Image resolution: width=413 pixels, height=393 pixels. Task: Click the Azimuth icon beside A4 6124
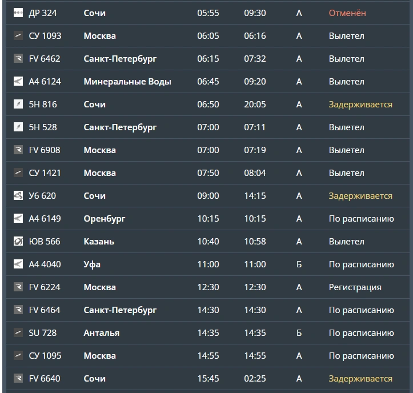pos(18,81)
